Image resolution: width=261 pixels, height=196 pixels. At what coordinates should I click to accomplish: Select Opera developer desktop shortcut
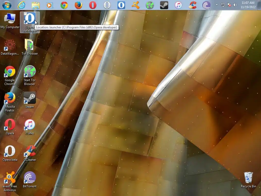30,22
